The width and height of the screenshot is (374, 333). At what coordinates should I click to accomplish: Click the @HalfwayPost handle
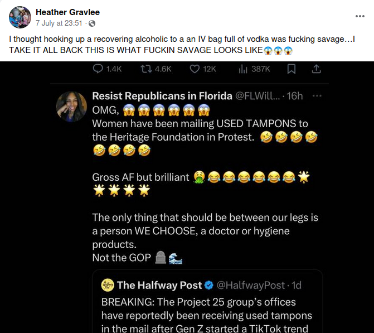[250, 285]
